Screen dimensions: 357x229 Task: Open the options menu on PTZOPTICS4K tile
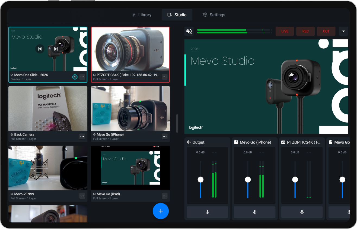coord(165,77)
